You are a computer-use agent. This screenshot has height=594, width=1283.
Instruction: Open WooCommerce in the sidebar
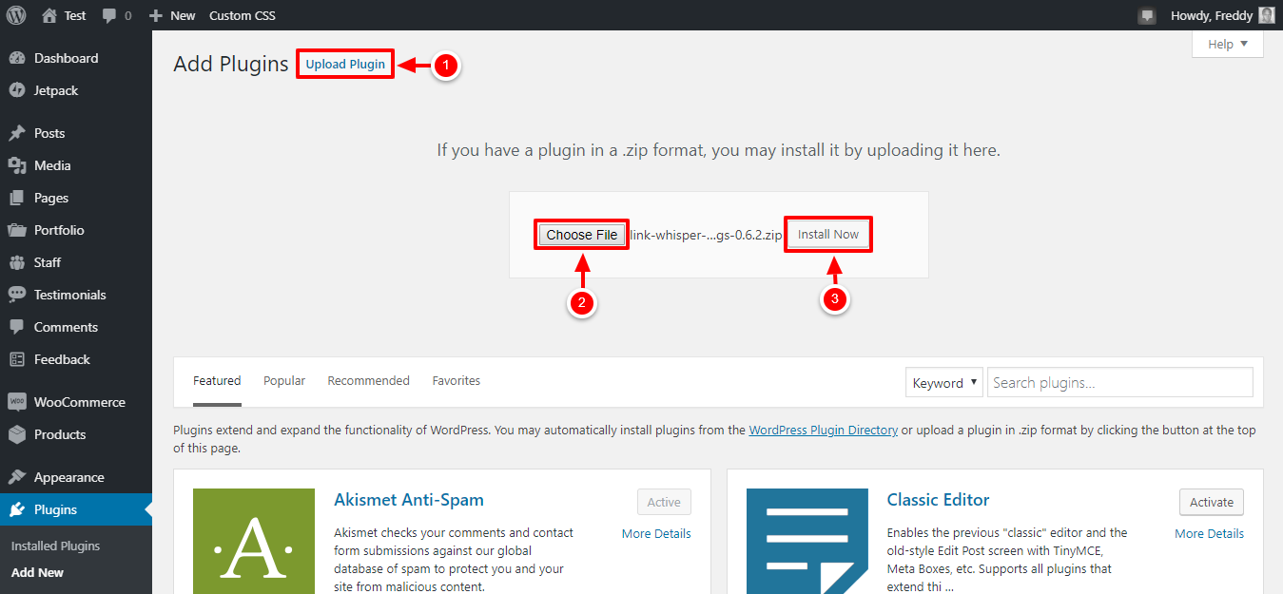pyautogui.click(x=76, y=402)
